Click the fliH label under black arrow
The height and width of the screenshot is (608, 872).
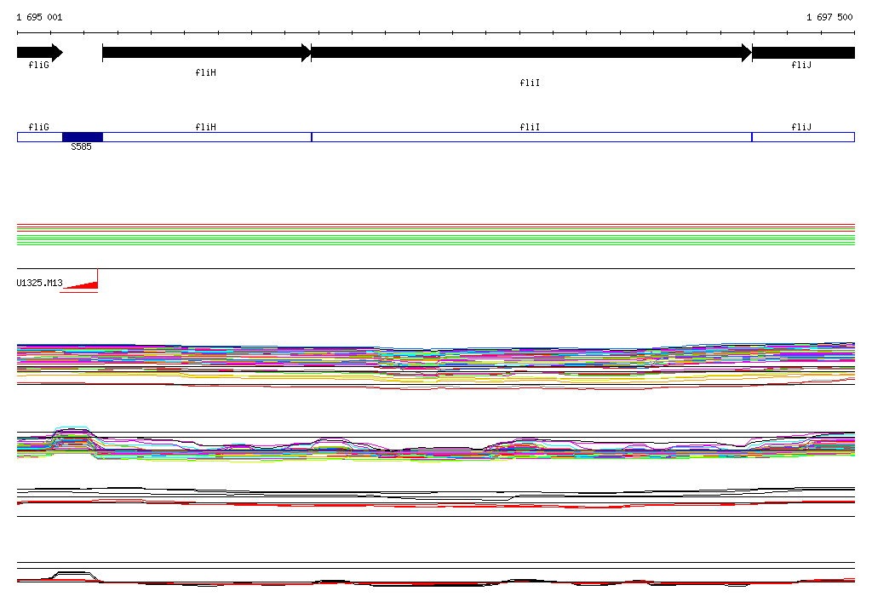(x=205, y=73)
